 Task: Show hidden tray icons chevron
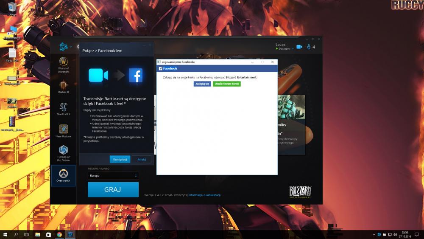tap(374, 234)
